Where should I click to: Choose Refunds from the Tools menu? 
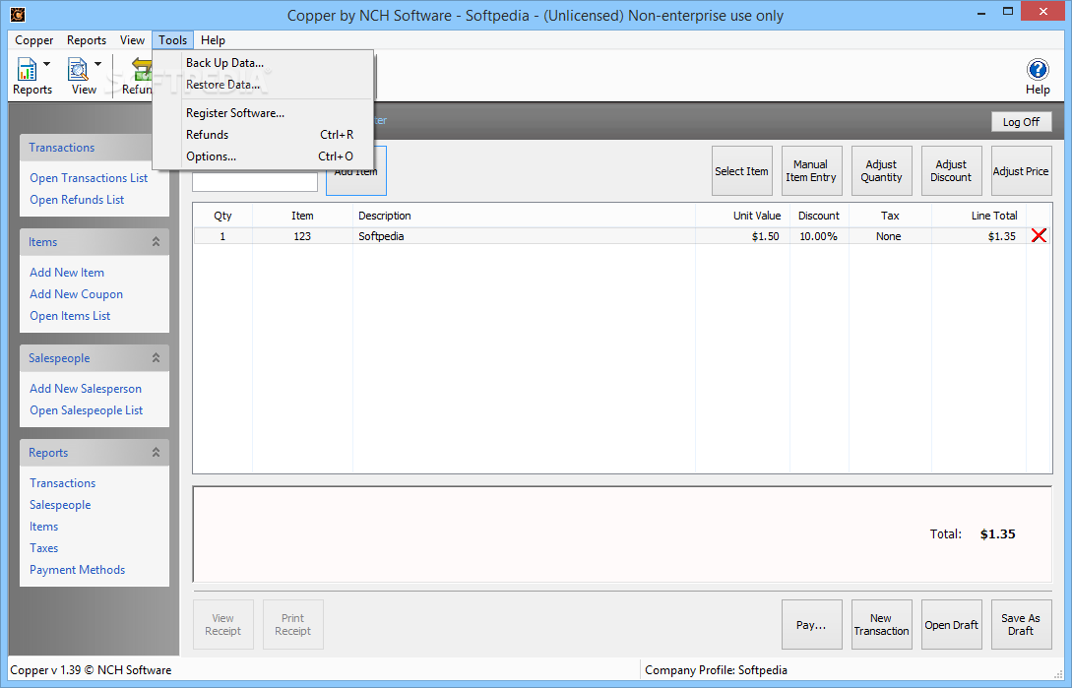pyautogui.click(x=263, y=135)
